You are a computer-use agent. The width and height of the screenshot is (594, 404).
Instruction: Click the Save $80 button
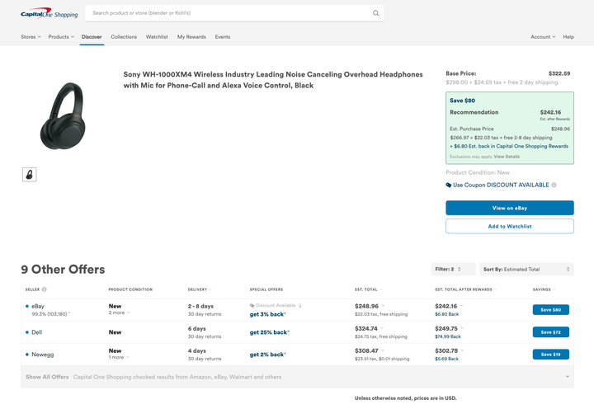[x=551, y=310]
